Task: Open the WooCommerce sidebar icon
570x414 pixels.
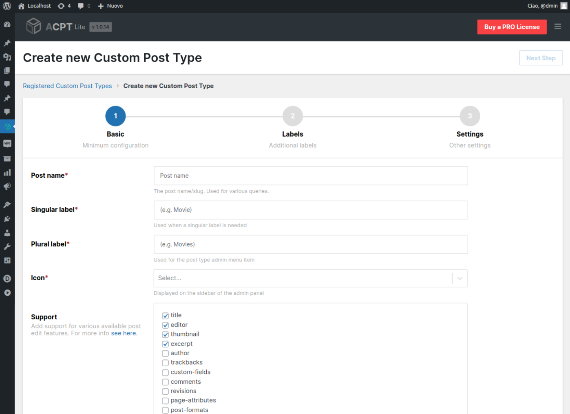Action: [x=7, y=144]
